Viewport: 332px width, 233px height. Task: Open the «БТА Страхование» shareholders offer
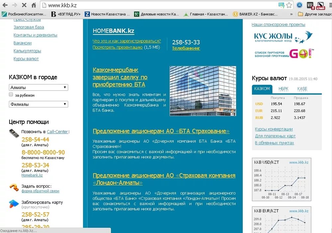[161, 131]
